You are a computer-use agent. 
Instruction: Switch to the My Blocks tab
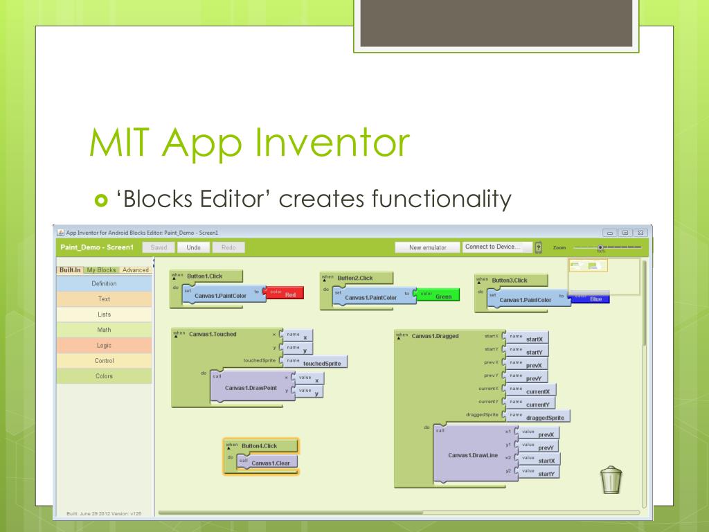click(x=101, y=269)
